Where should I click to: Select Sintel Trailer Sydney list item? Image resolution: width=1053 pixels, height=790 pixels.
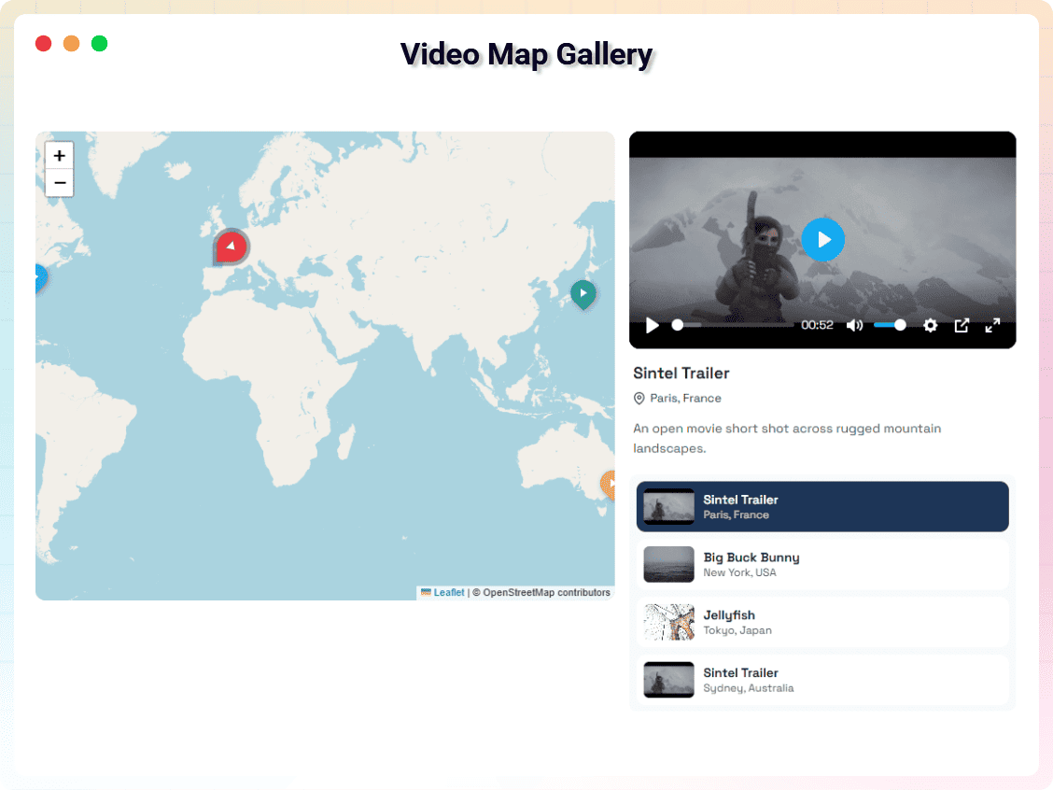[x=822, y=680]
